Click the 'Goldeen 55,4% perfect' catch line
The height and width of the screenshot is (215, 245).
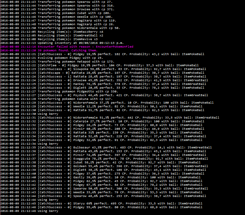pos(104,166)
